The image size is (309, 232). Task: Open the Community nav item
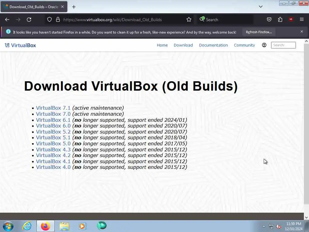pyautogui.click(x=244, y=45)
